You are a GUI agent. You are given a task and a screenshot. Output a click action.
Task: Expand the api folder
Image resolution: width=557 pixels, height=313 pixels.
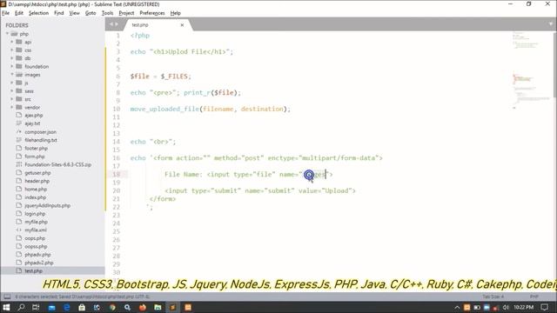[11, 42]
